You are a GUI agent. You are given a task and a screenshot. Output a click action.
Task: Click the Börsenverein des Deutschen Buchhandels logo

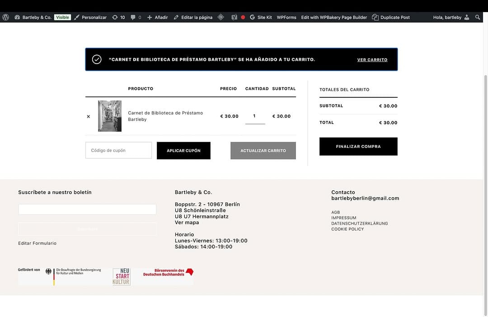click(x=168, y=273)
